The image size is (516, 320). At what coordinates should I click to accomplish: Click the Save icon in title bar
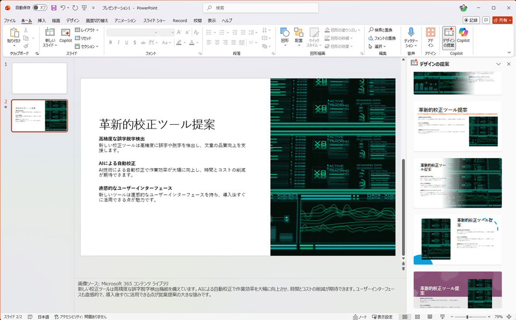(54, 8)
